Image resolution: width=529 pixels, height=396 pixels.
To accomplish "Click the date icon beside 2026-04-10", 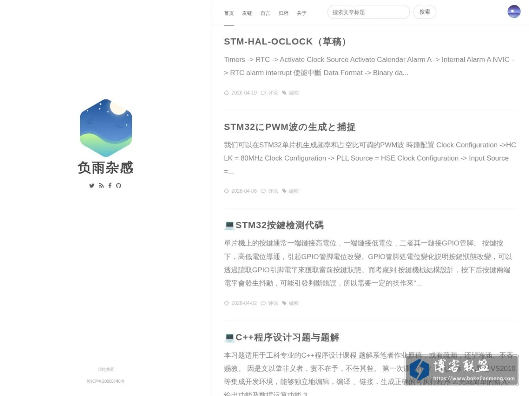I will [227, 93].
